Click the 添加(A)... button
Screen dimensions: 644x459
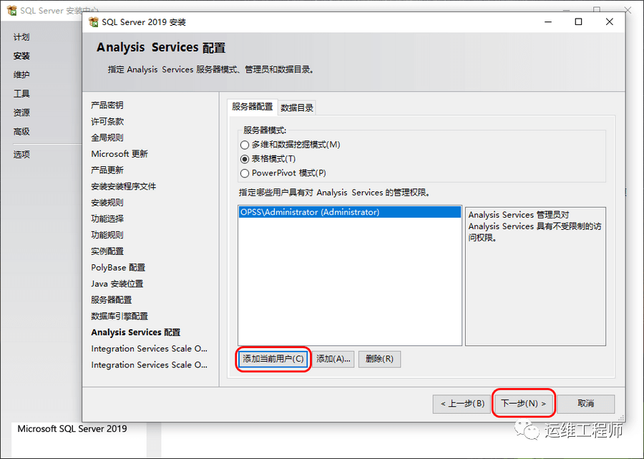pos(333,359)
